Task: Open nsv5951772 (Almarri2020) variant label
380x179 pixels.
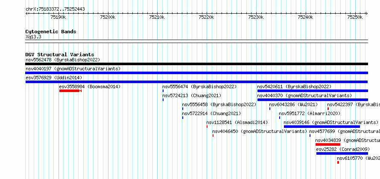Action: (310, 113)
